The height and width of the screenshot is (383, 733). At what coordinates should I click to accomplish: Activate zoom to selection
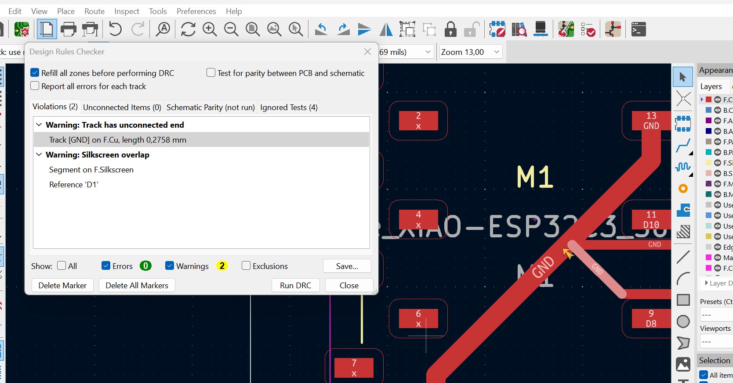tap(296, 29)
